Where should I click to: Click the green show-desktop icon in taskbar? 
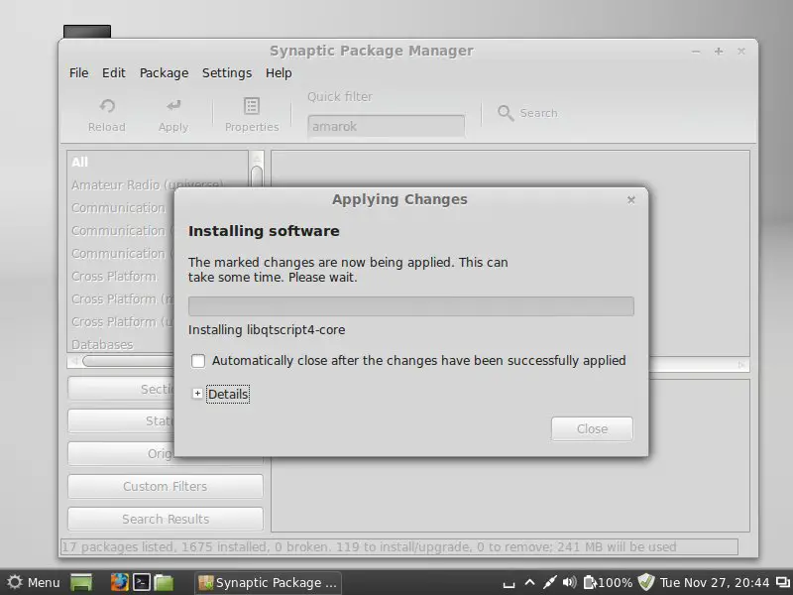[x=81, y=582]
